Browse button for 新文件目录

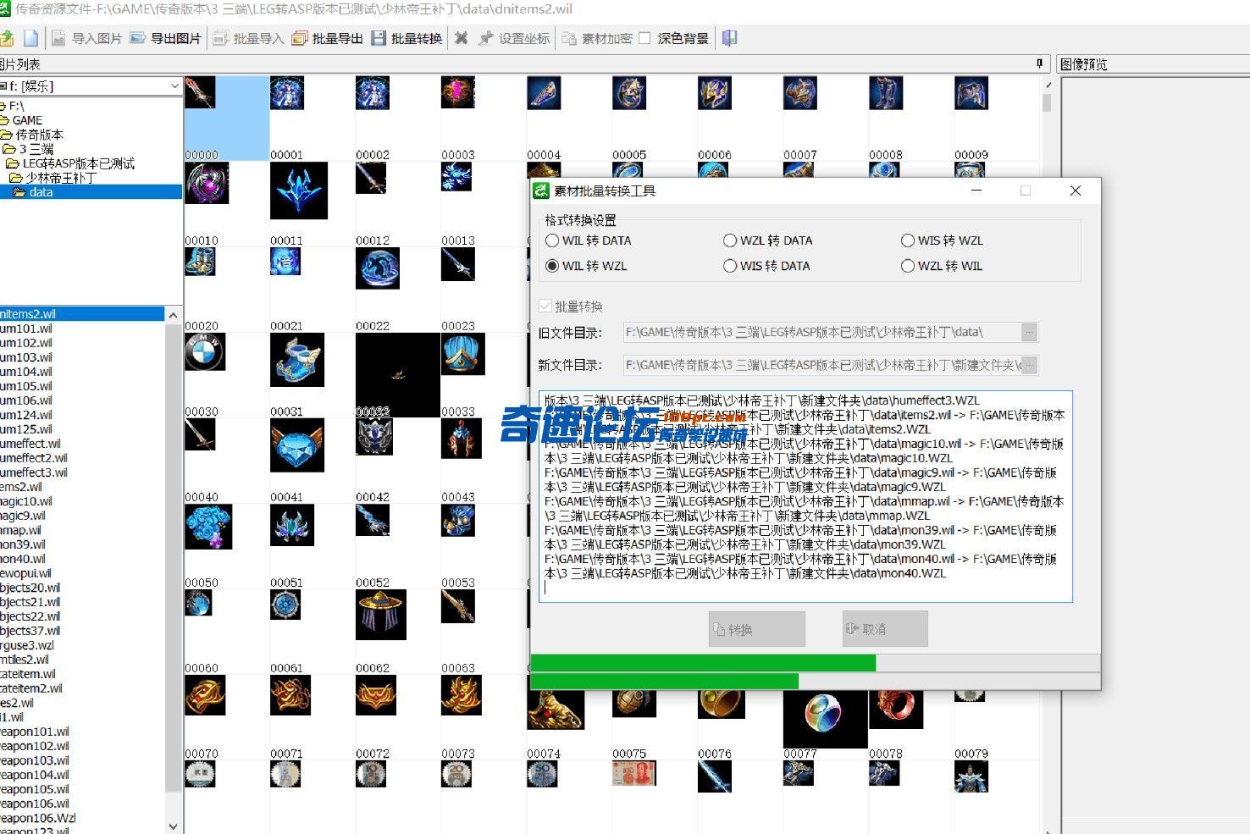tap(1030, 365)
